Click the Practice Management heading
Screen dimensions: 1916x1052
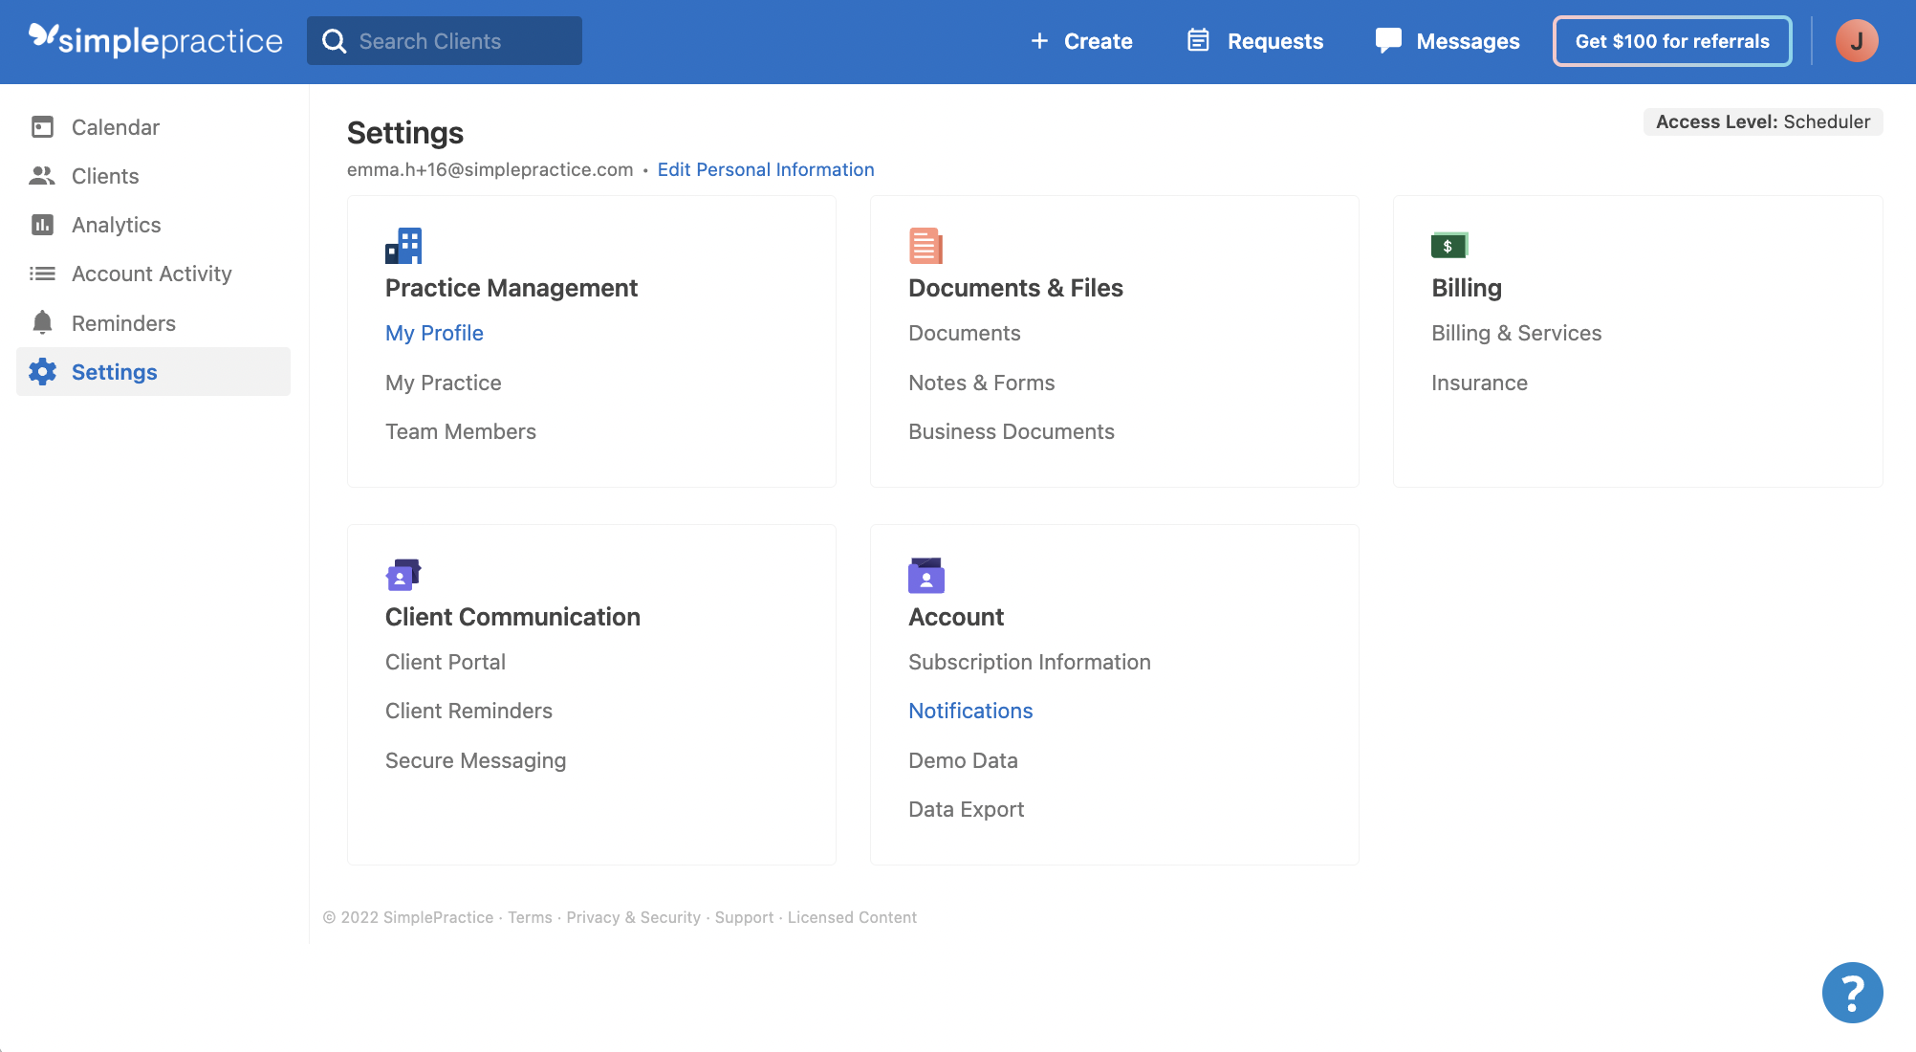point(512,288)
